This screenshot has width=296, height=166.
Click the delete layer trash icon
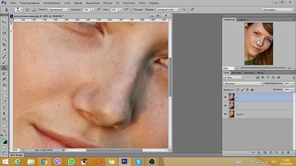(288, 153)
